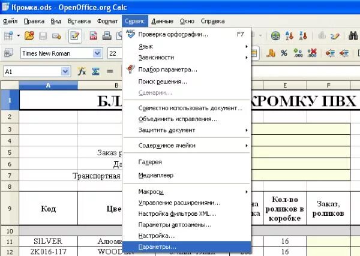
Task: Click the Show Draw Functions pencil icon
Action: (x=335, y=36)
